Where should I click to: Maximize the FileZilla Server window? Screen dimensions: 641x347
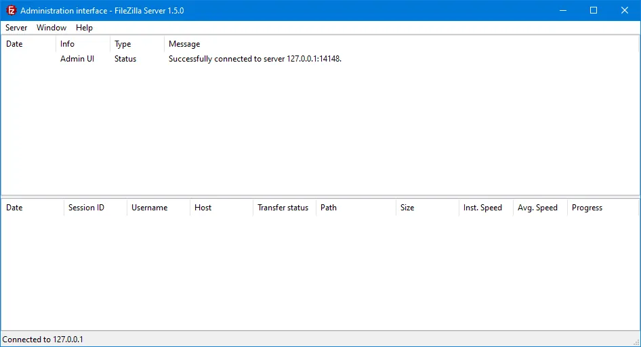(x=594, y=11)
